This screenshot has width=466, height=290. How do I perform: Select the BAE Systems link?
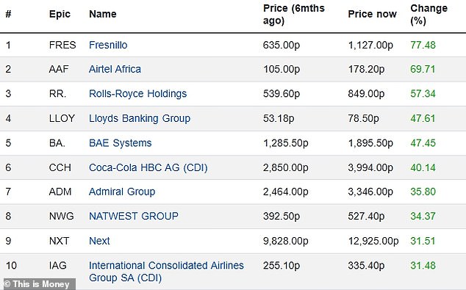[x=121, y=142]
